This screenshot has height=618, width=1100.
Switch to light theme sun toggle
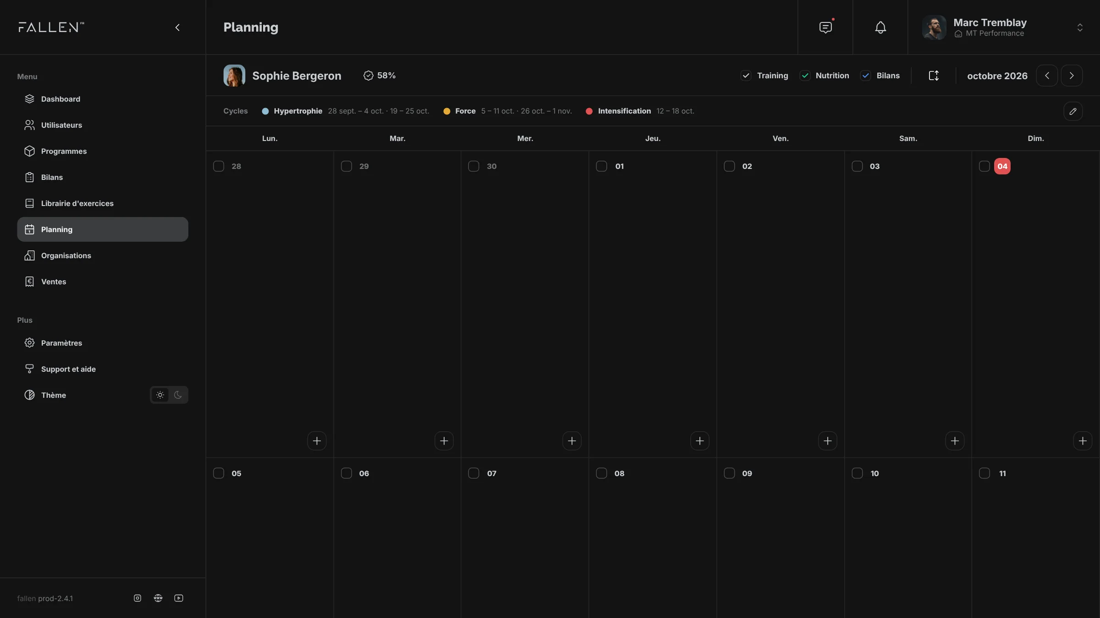[160, 395]
